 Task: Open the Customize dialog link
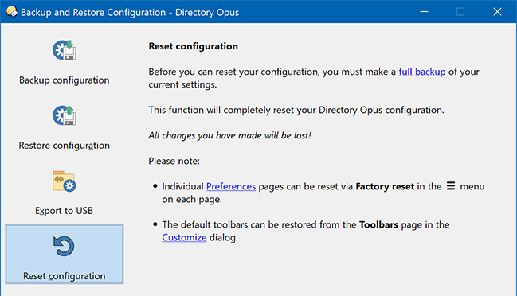pos(184,237)
